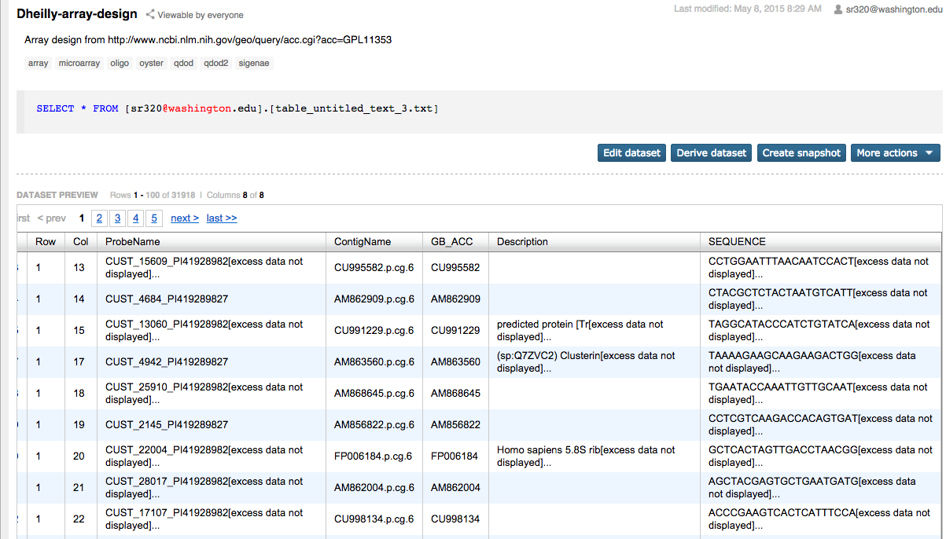The image size is (946, 539).
Task: Select the 'microarray' tag
Action: (79, 64)
